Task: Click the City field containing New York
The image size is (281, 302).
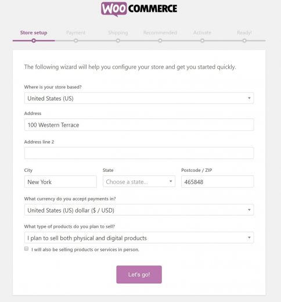Action: 60,182
